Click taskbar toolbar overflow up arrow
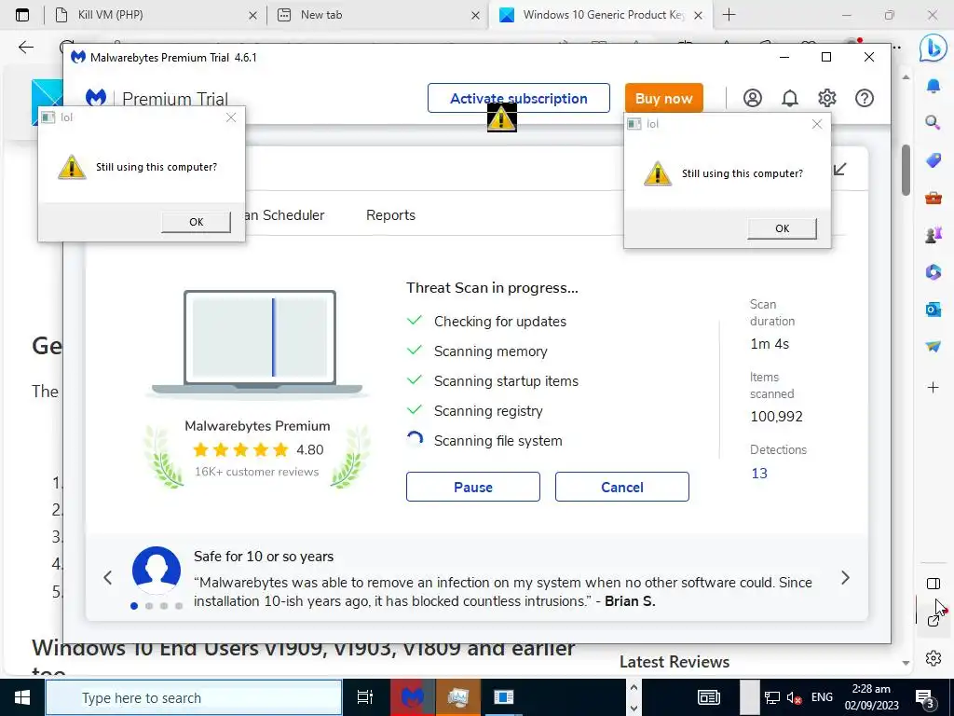The height and width of the screenshot is (716, 954). pos(634,688)
